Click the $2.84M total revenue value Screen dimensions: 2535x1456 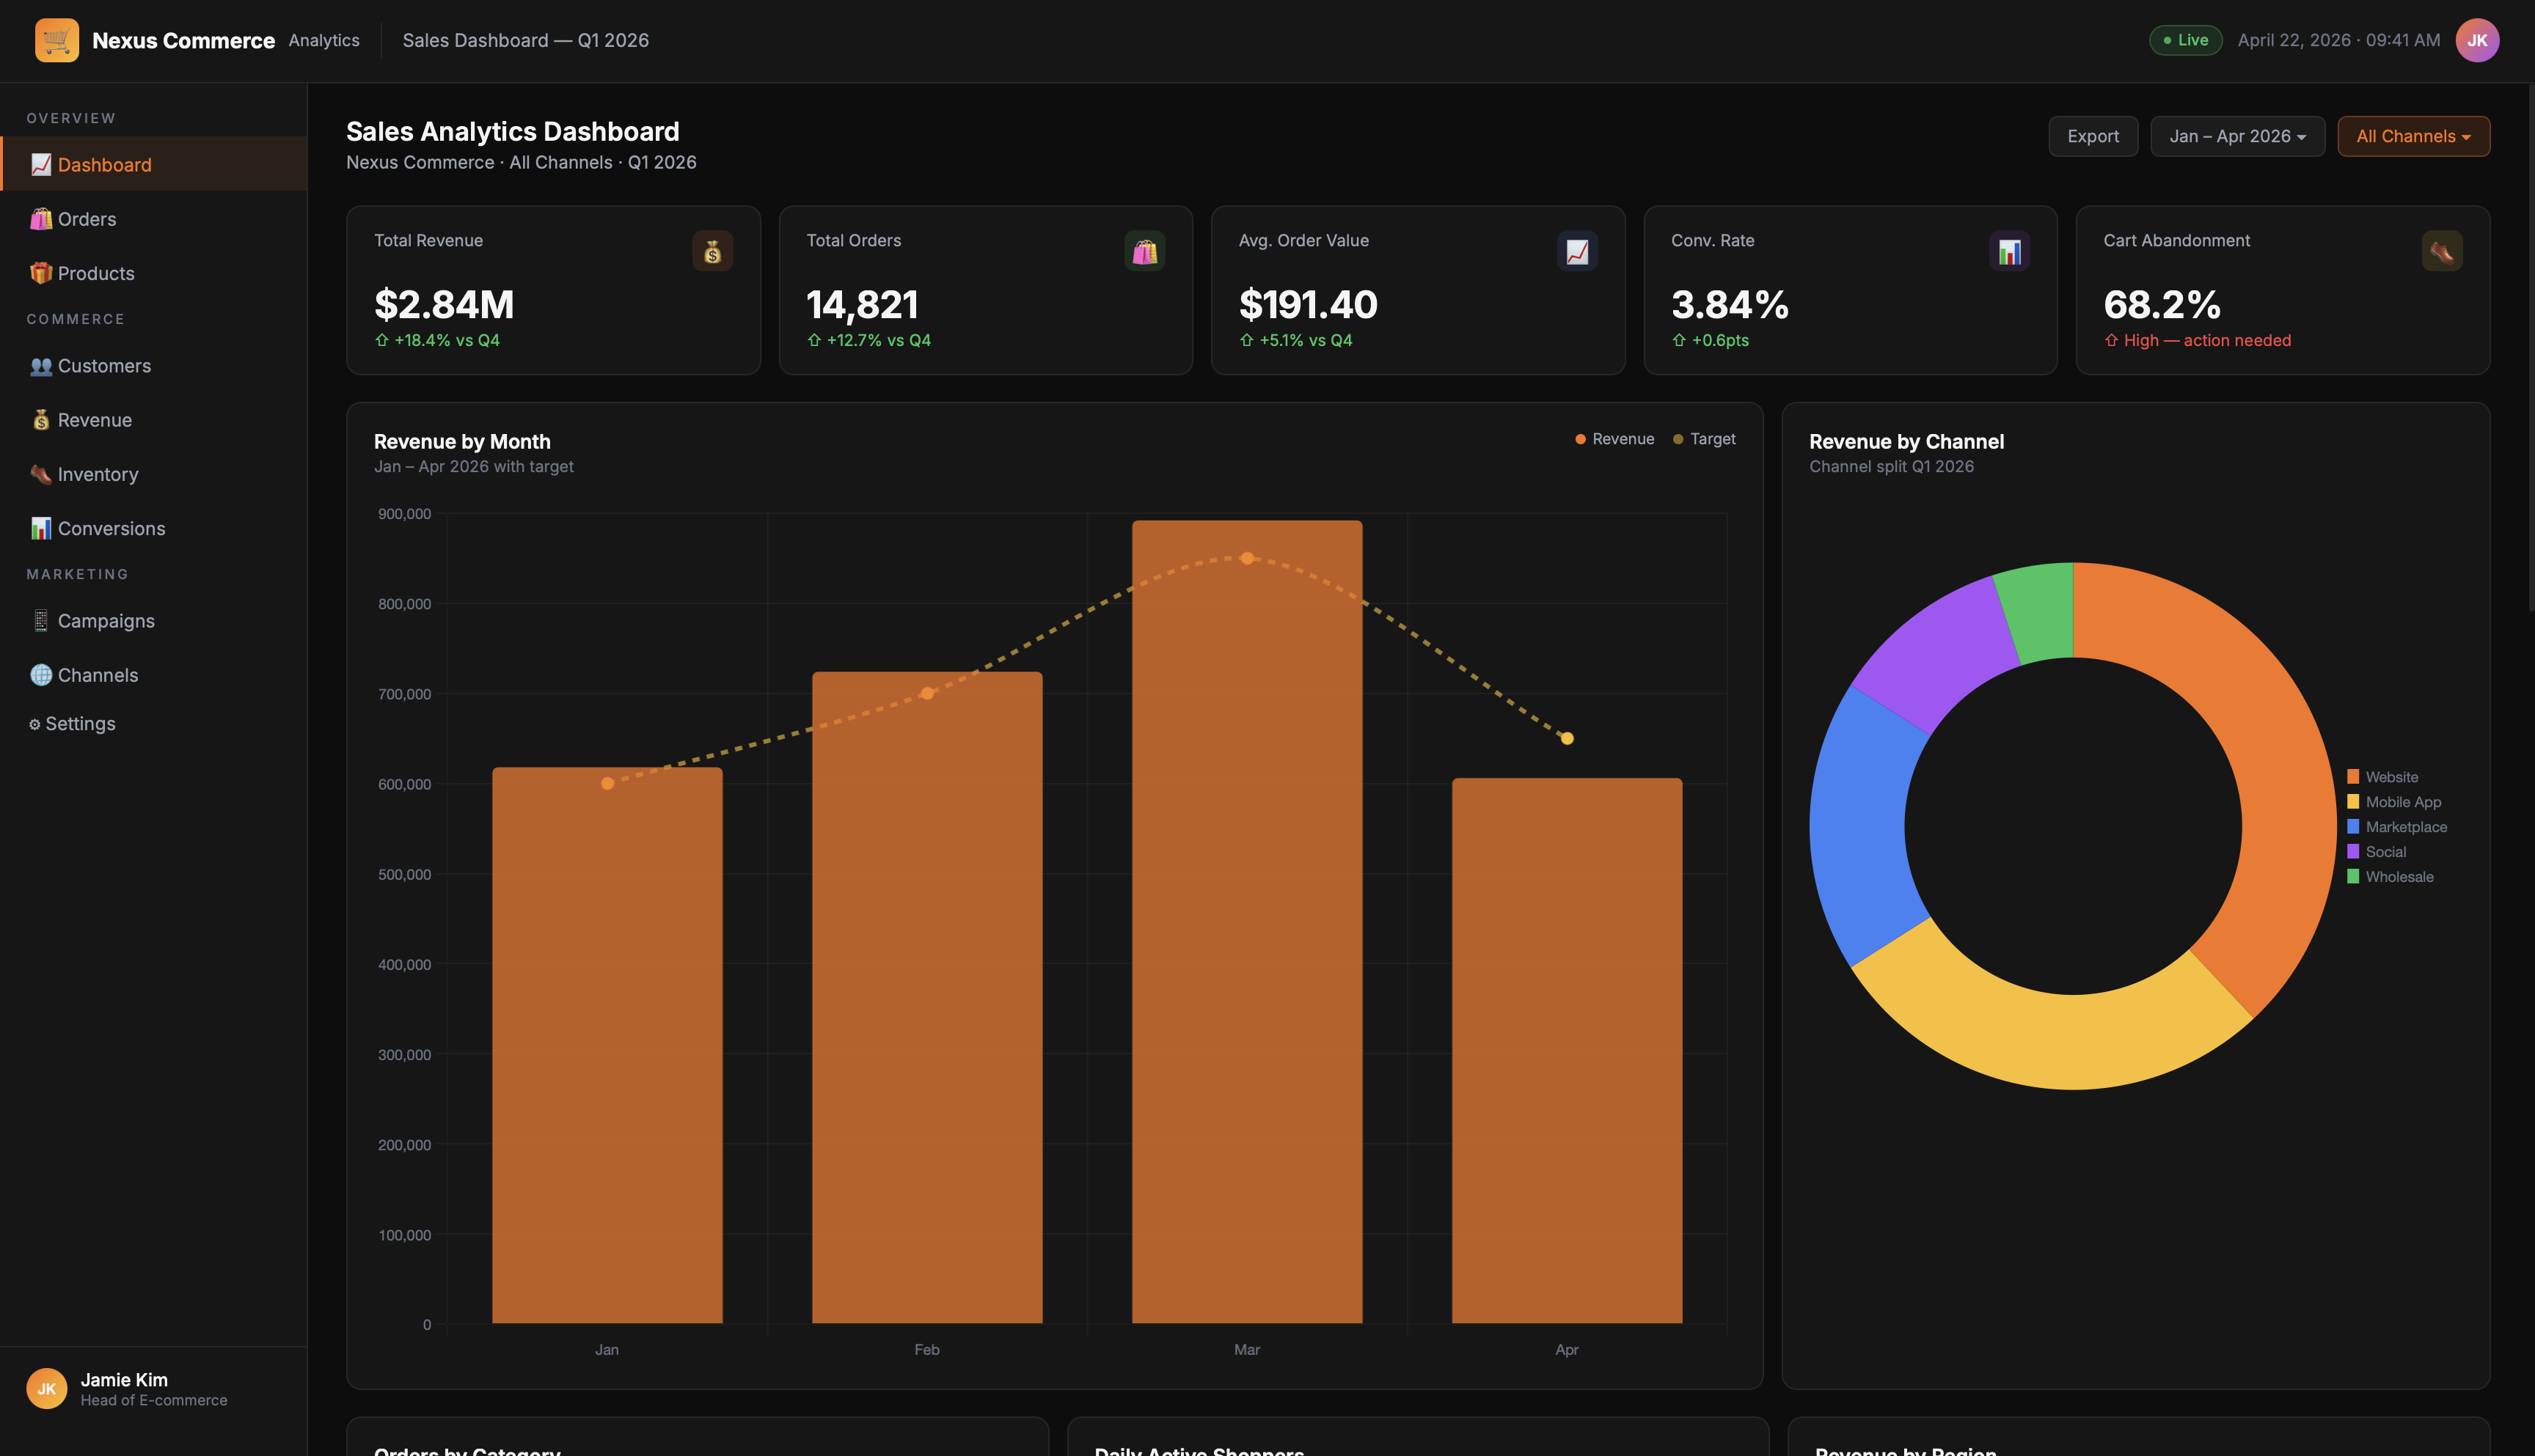[445, 304]
